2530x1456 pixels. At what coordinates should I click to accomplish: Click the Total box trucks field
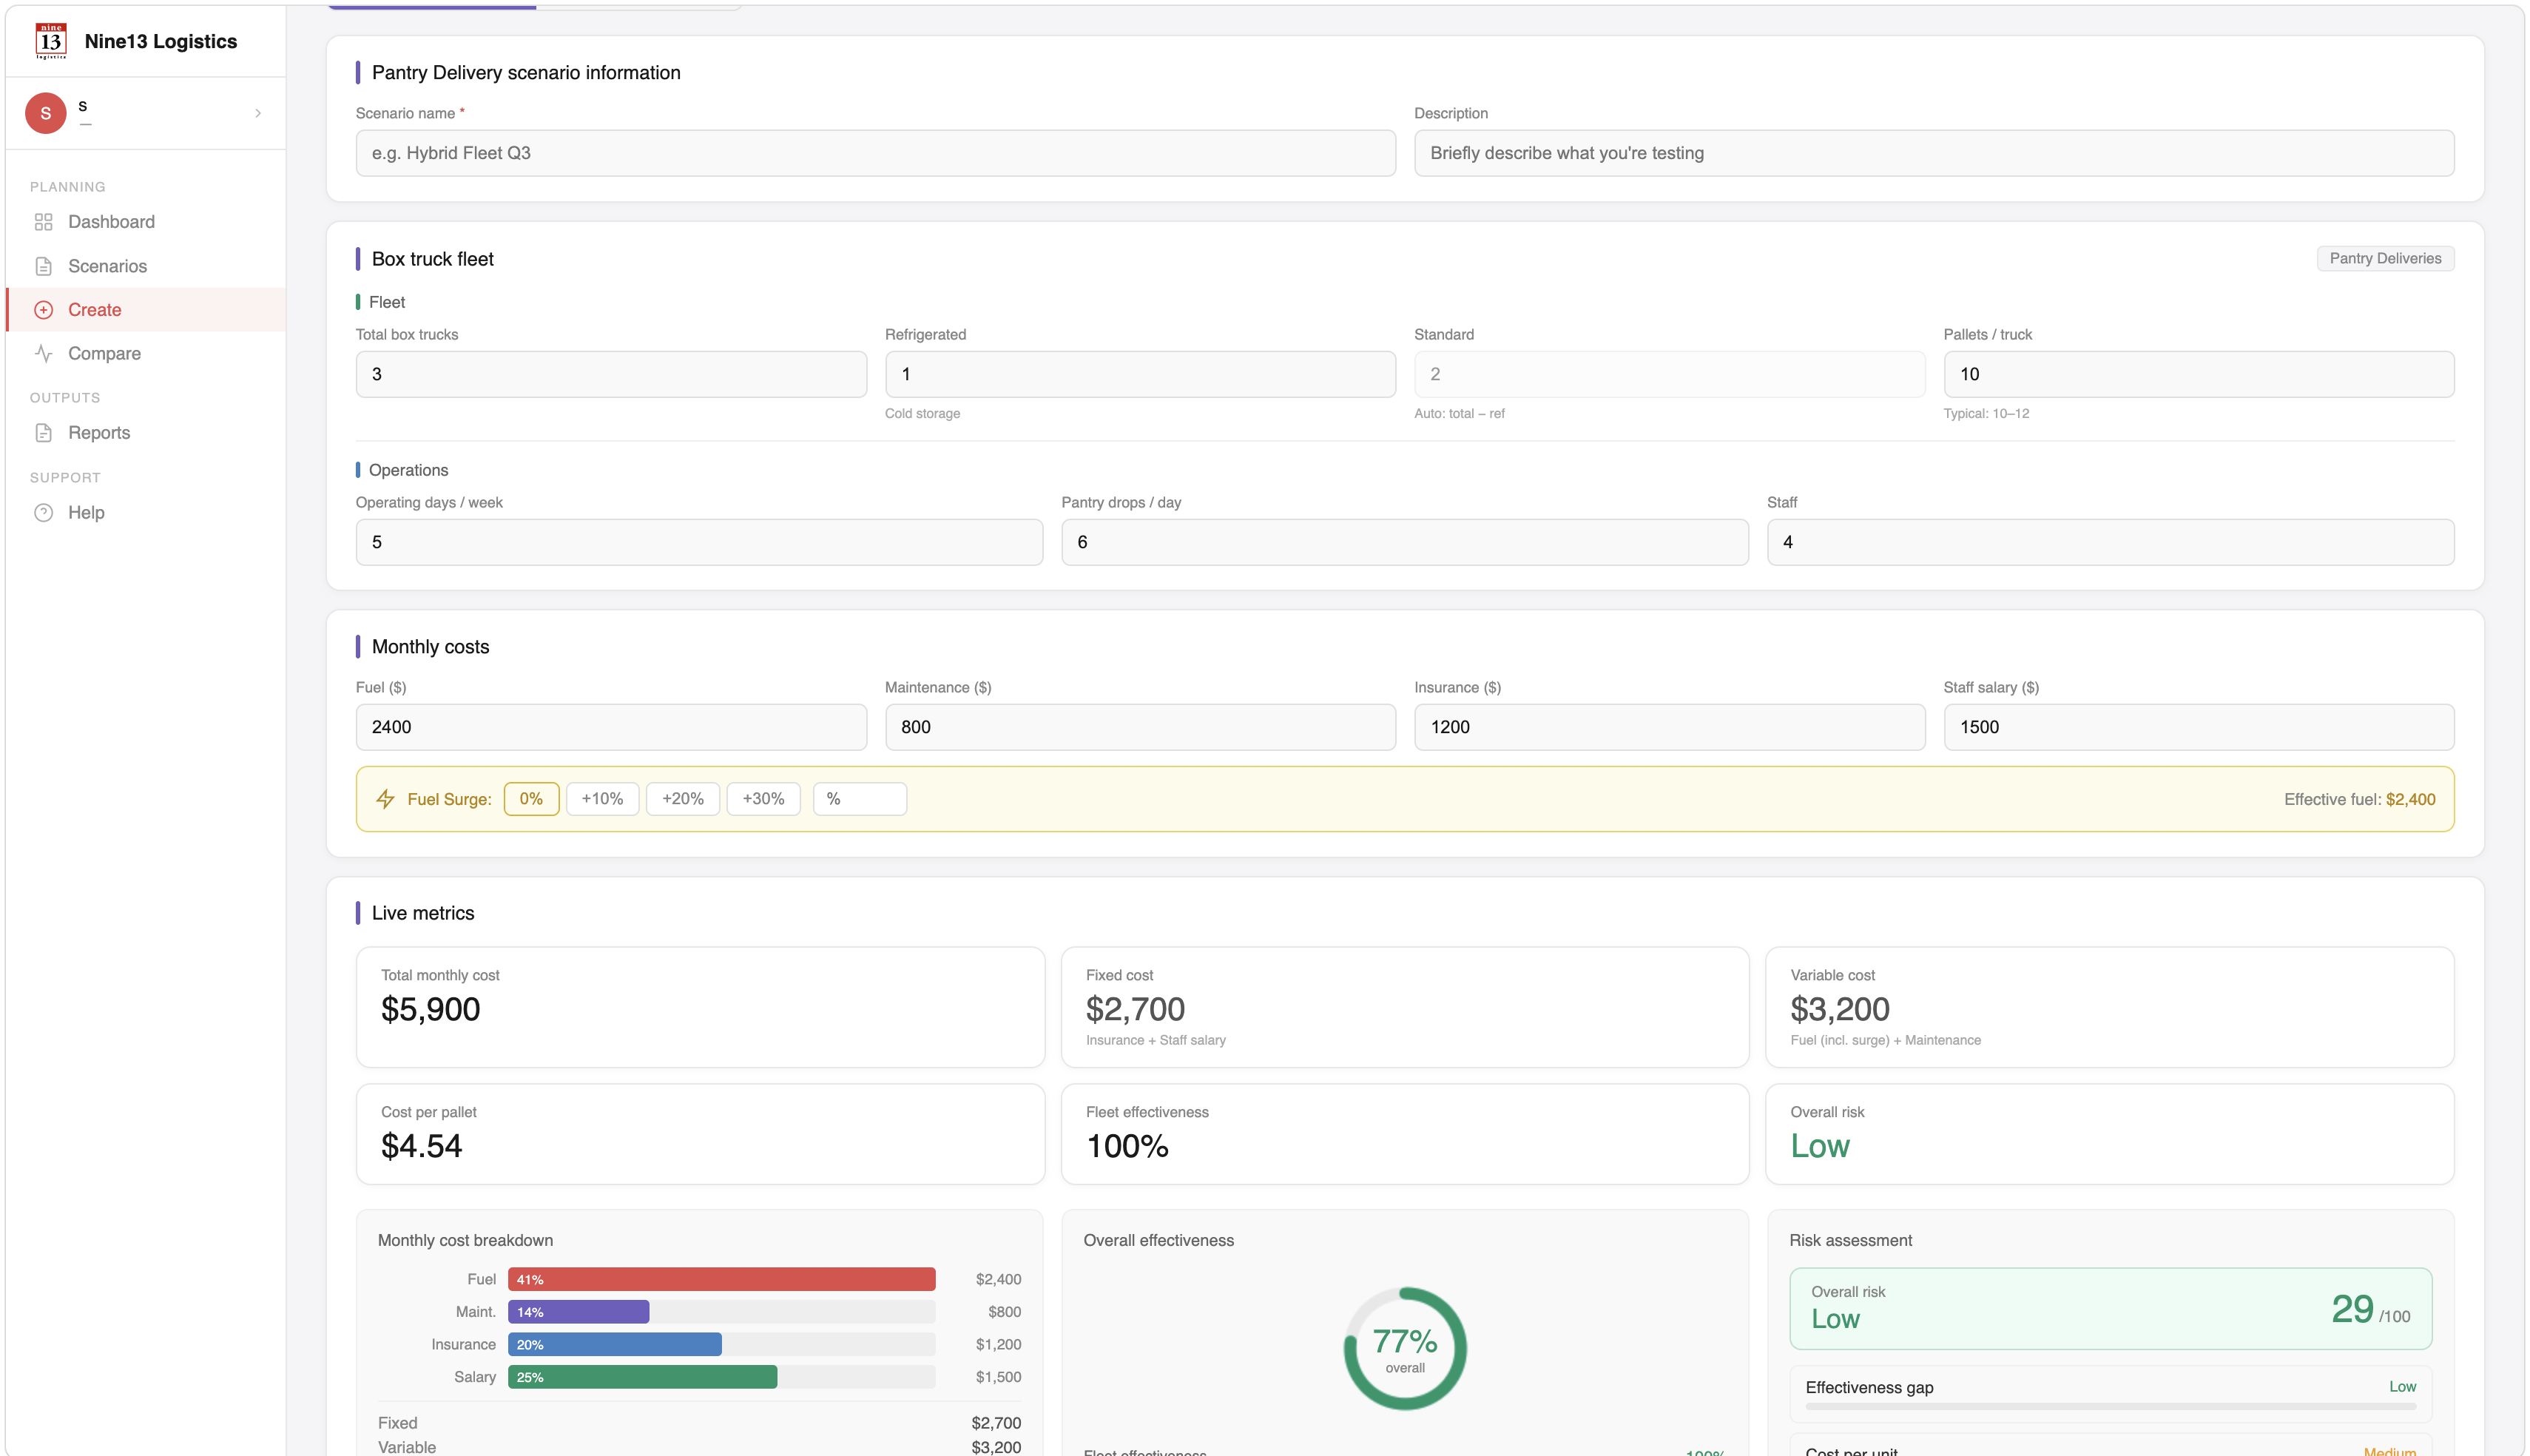pyautogui.click(x=611, y=374)
